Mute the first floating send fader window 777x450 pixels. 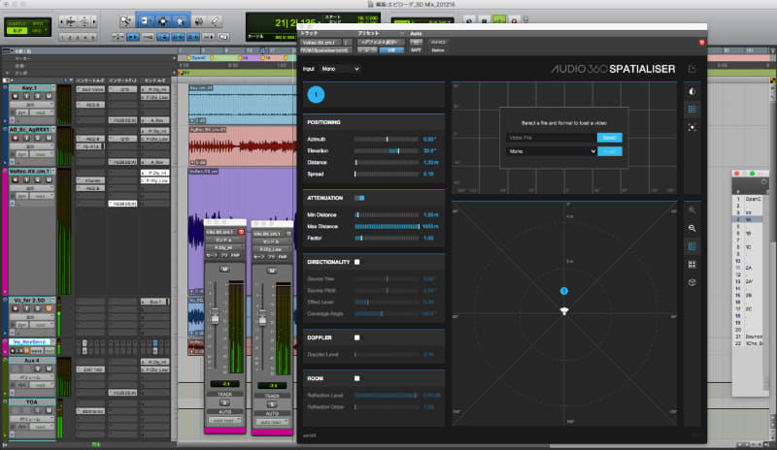click(224, 269)
